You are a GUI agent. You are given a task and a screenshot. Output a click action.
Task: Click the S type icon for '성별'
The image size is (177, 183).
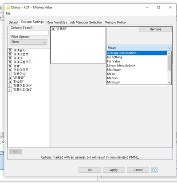pyautogui.click(x=10, y=66)
